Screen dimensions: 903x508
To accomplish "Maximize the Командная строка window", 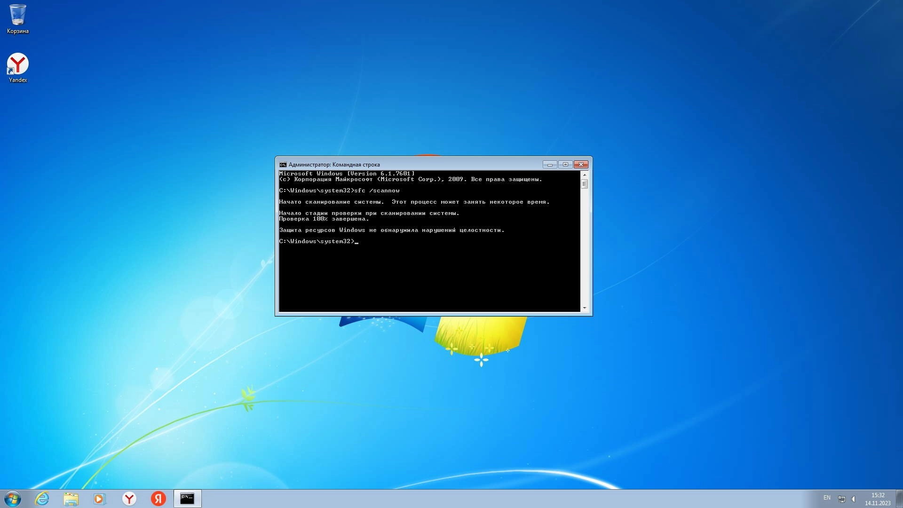I will tap(565, 164).
